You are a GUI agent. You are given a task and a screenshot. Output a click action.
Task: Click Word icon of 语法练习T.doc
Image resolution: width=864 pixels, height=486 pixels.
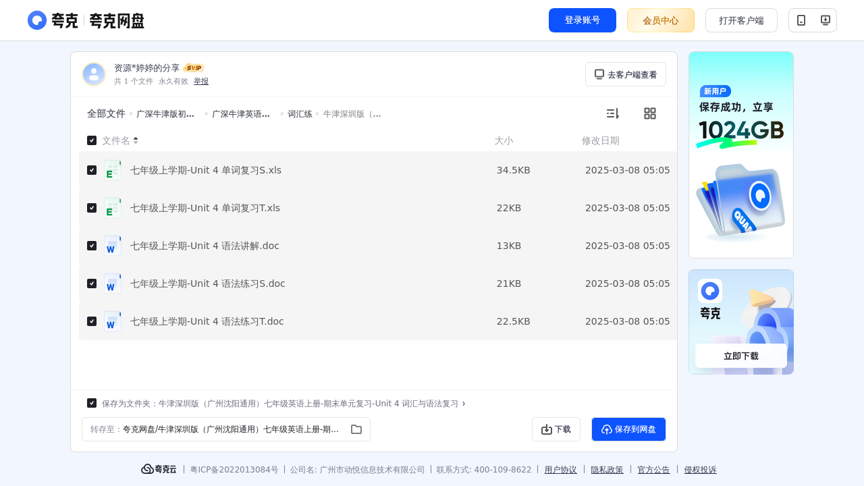113,321
